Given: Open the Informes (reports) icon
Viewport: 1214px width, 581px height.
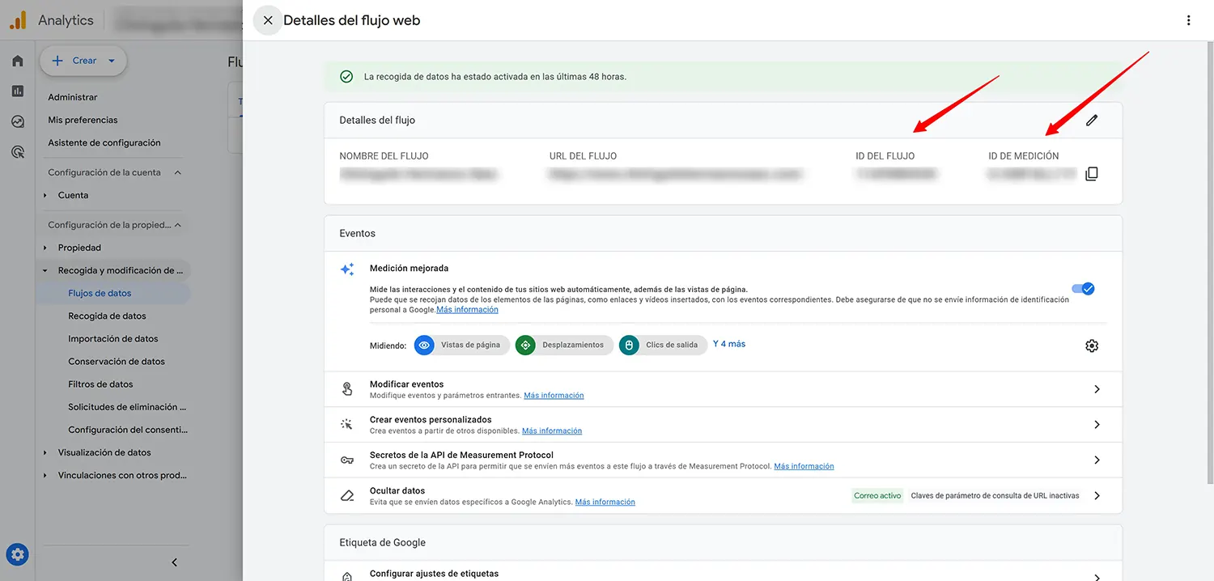Looking at the screenshot, I should click(17, 91).
